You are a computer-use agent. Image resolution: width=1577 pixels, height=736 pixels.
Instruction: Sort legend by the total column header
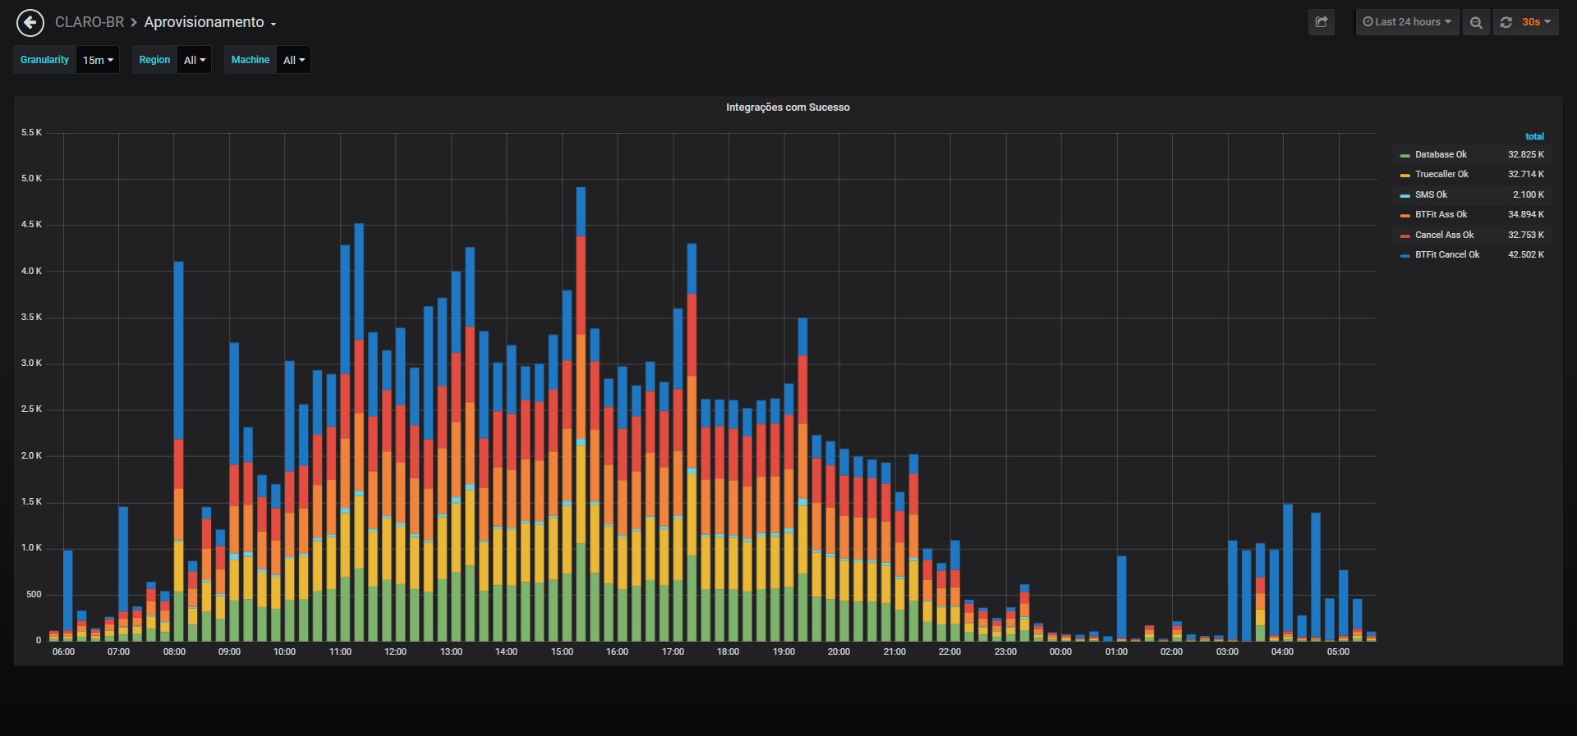pyautogui.click(x=1534, y=136)
